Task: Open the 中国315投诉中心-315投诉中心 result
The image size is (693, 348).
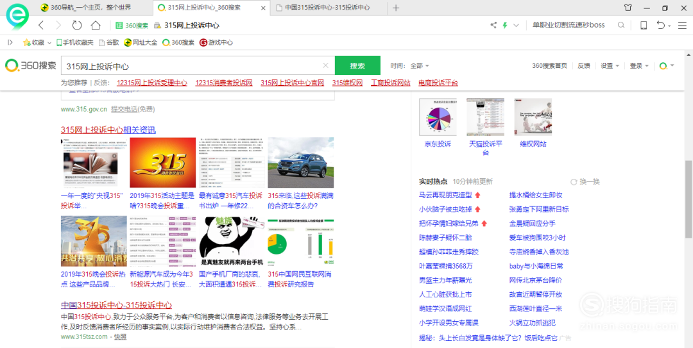Action: [x=116, y=305]
